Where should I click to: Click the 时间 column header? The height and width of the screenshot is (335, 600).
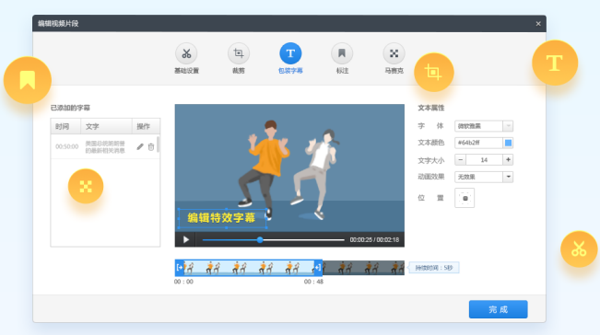(x=65, y=126)
